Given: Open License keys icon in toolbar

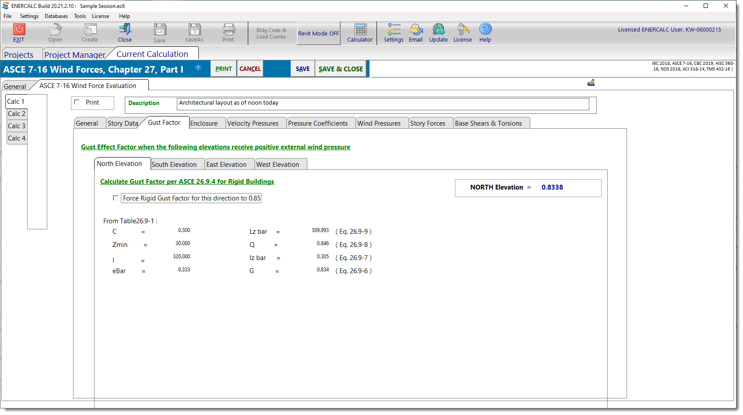Looking at the screenshot, I should 463,29.
